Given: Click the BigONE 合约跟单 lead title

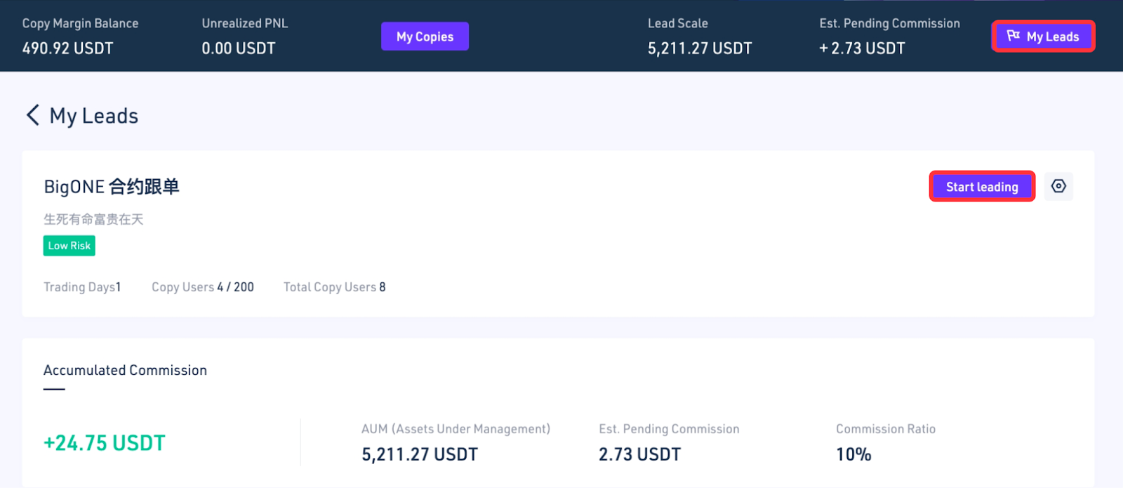Looking at the screenshot, I should (112, 187).
